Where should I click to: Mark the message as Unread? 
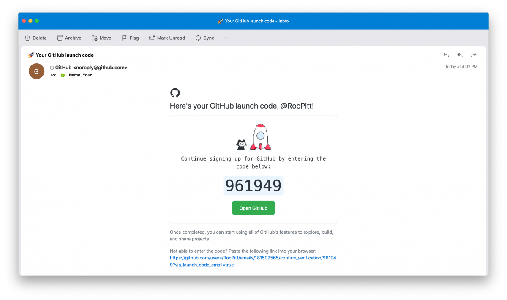[167, 38]
